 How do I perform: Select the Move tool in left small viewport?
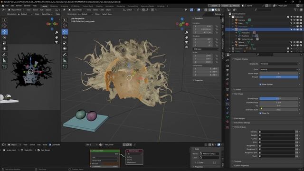click(x=4, y=32)
